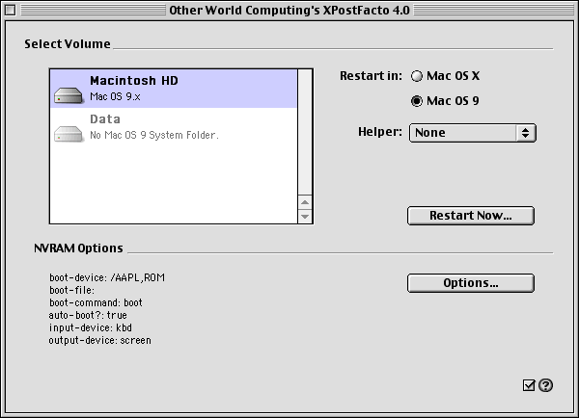Select the Mac OS 9 radio button
The width and height of the screenshot is (579, 418).
coord(417,101)
